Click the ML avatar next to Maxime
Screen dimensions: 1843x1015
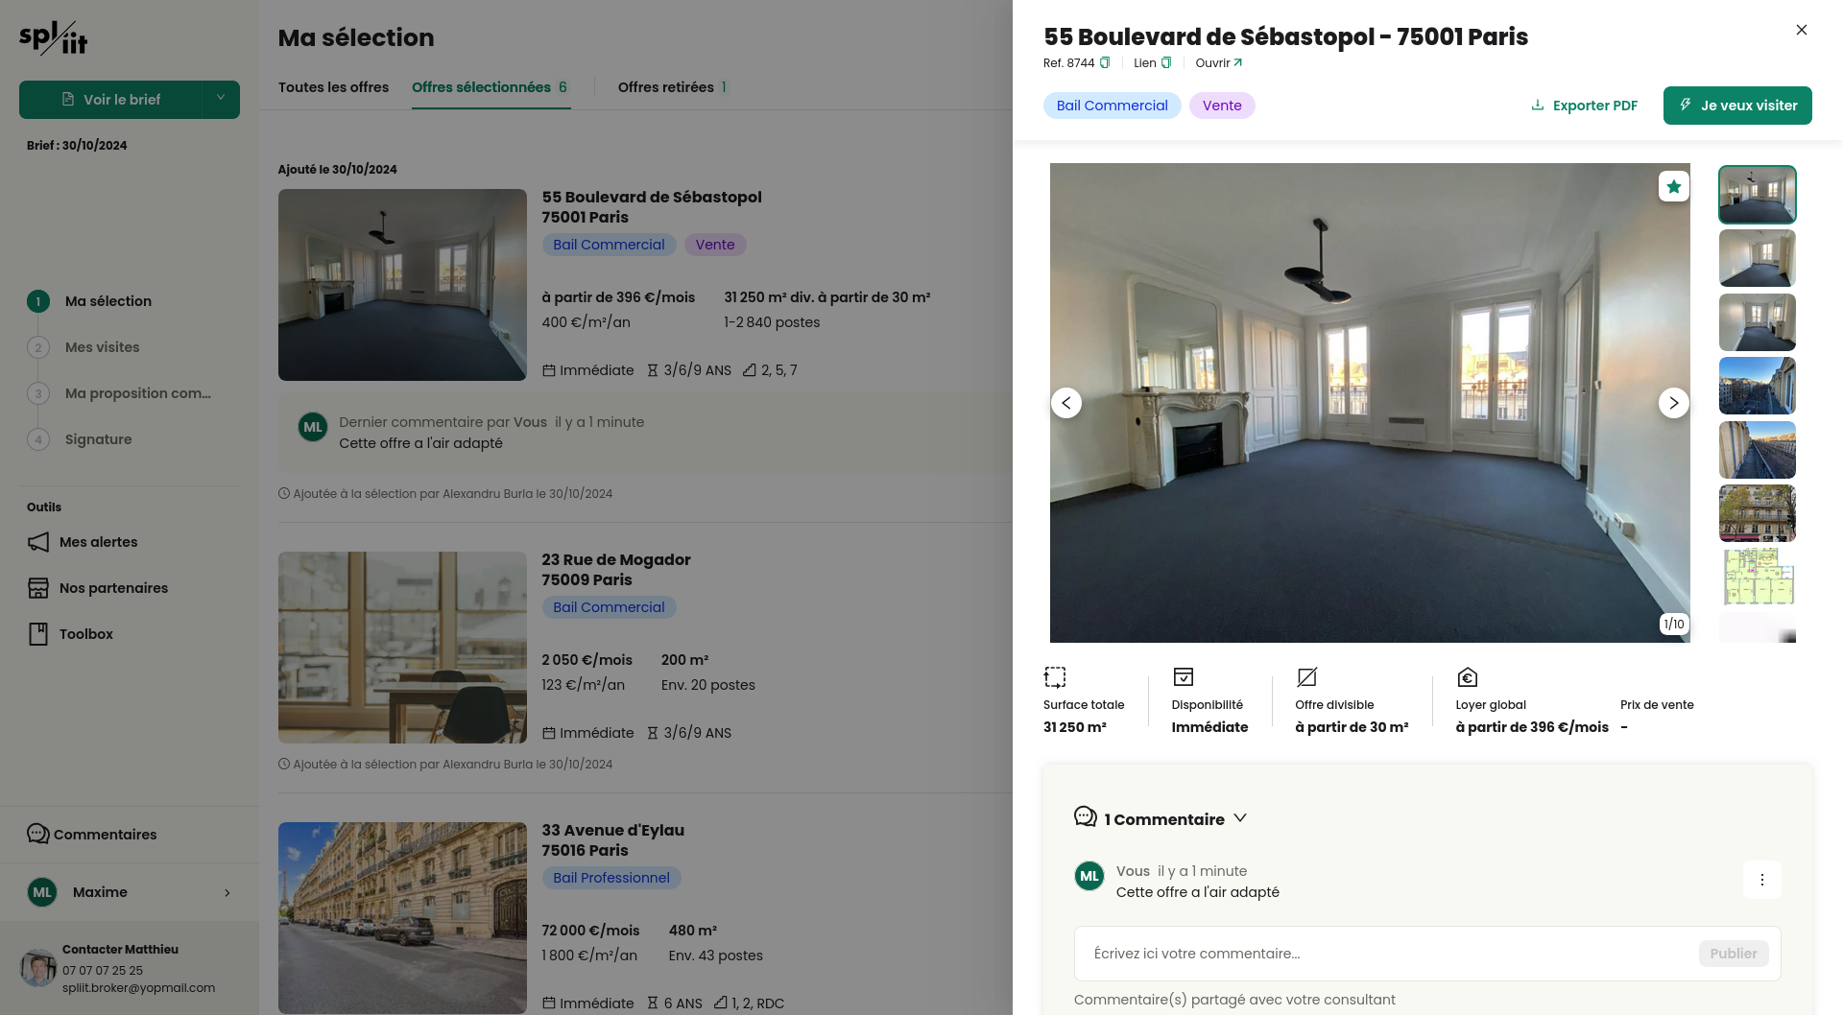point(42,892)
